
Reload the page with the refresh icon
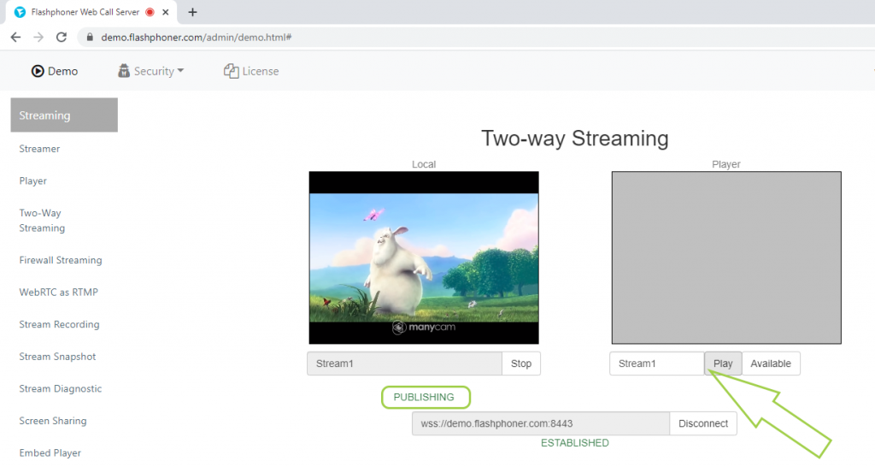click(x=62, y=38)
